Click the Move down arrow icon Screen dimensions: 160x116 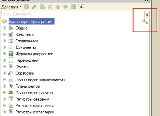click(x=66, y=7)
